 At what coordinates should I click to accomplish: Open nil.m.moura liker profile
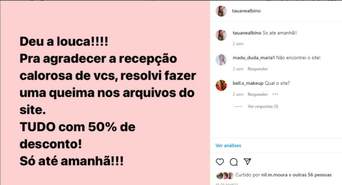pos(274,175)
